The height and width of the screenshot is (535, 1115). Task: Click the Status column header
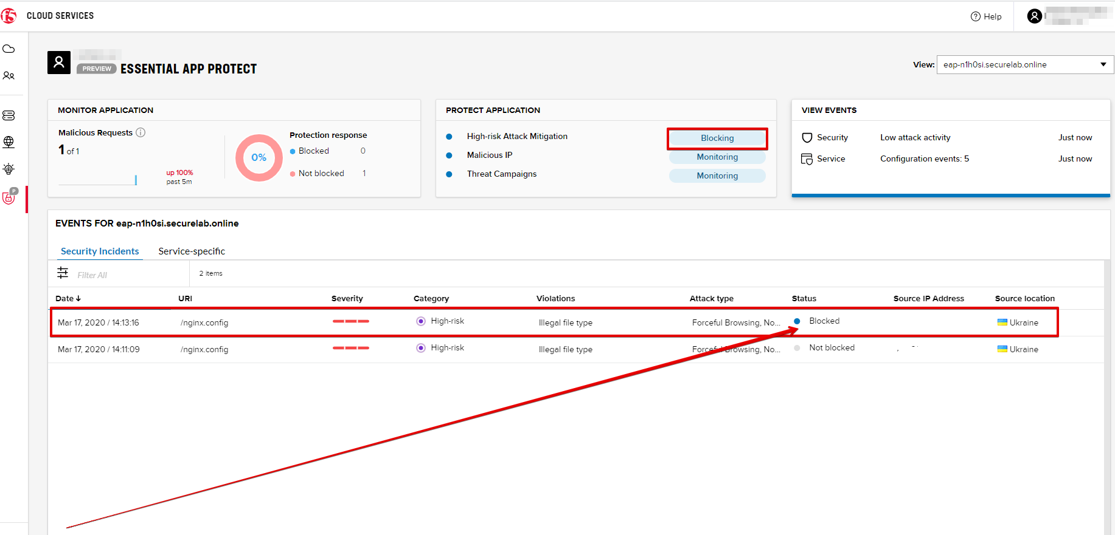[804, 299]
